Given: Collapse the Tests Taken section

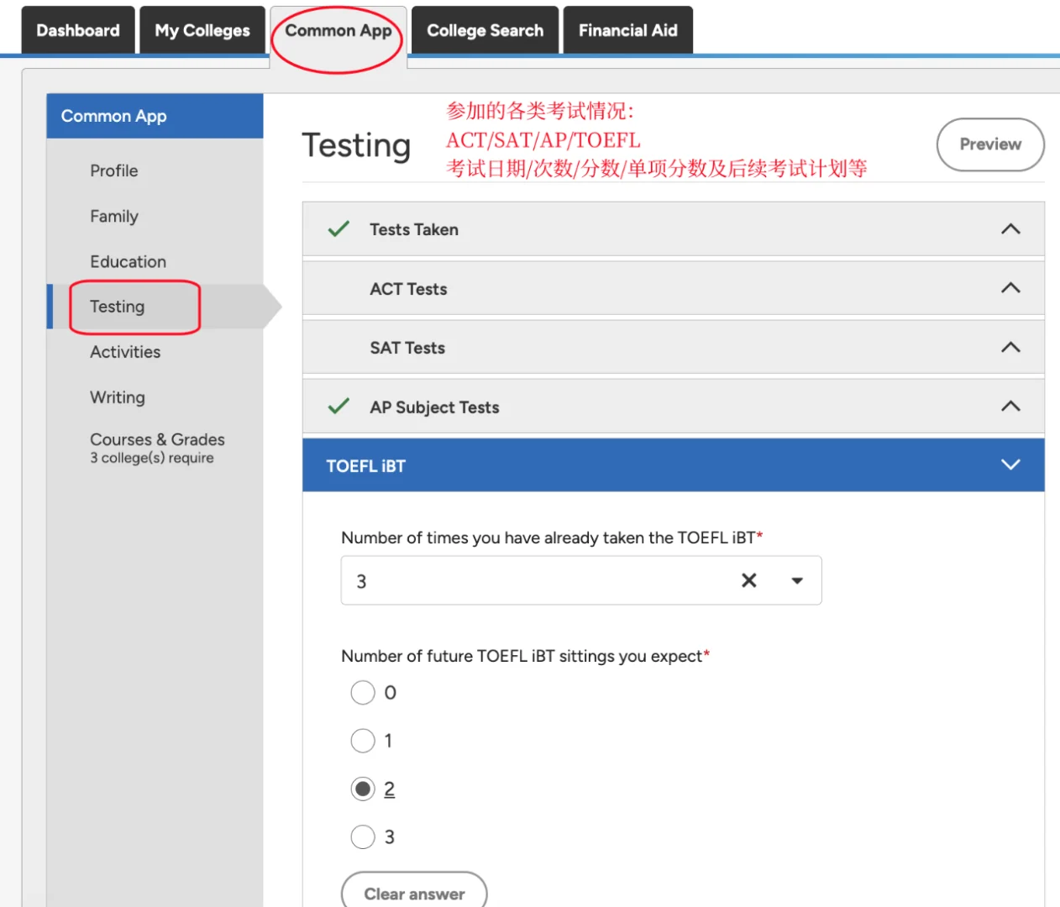Looking at the screenshot, I should tap(1010, 228).
